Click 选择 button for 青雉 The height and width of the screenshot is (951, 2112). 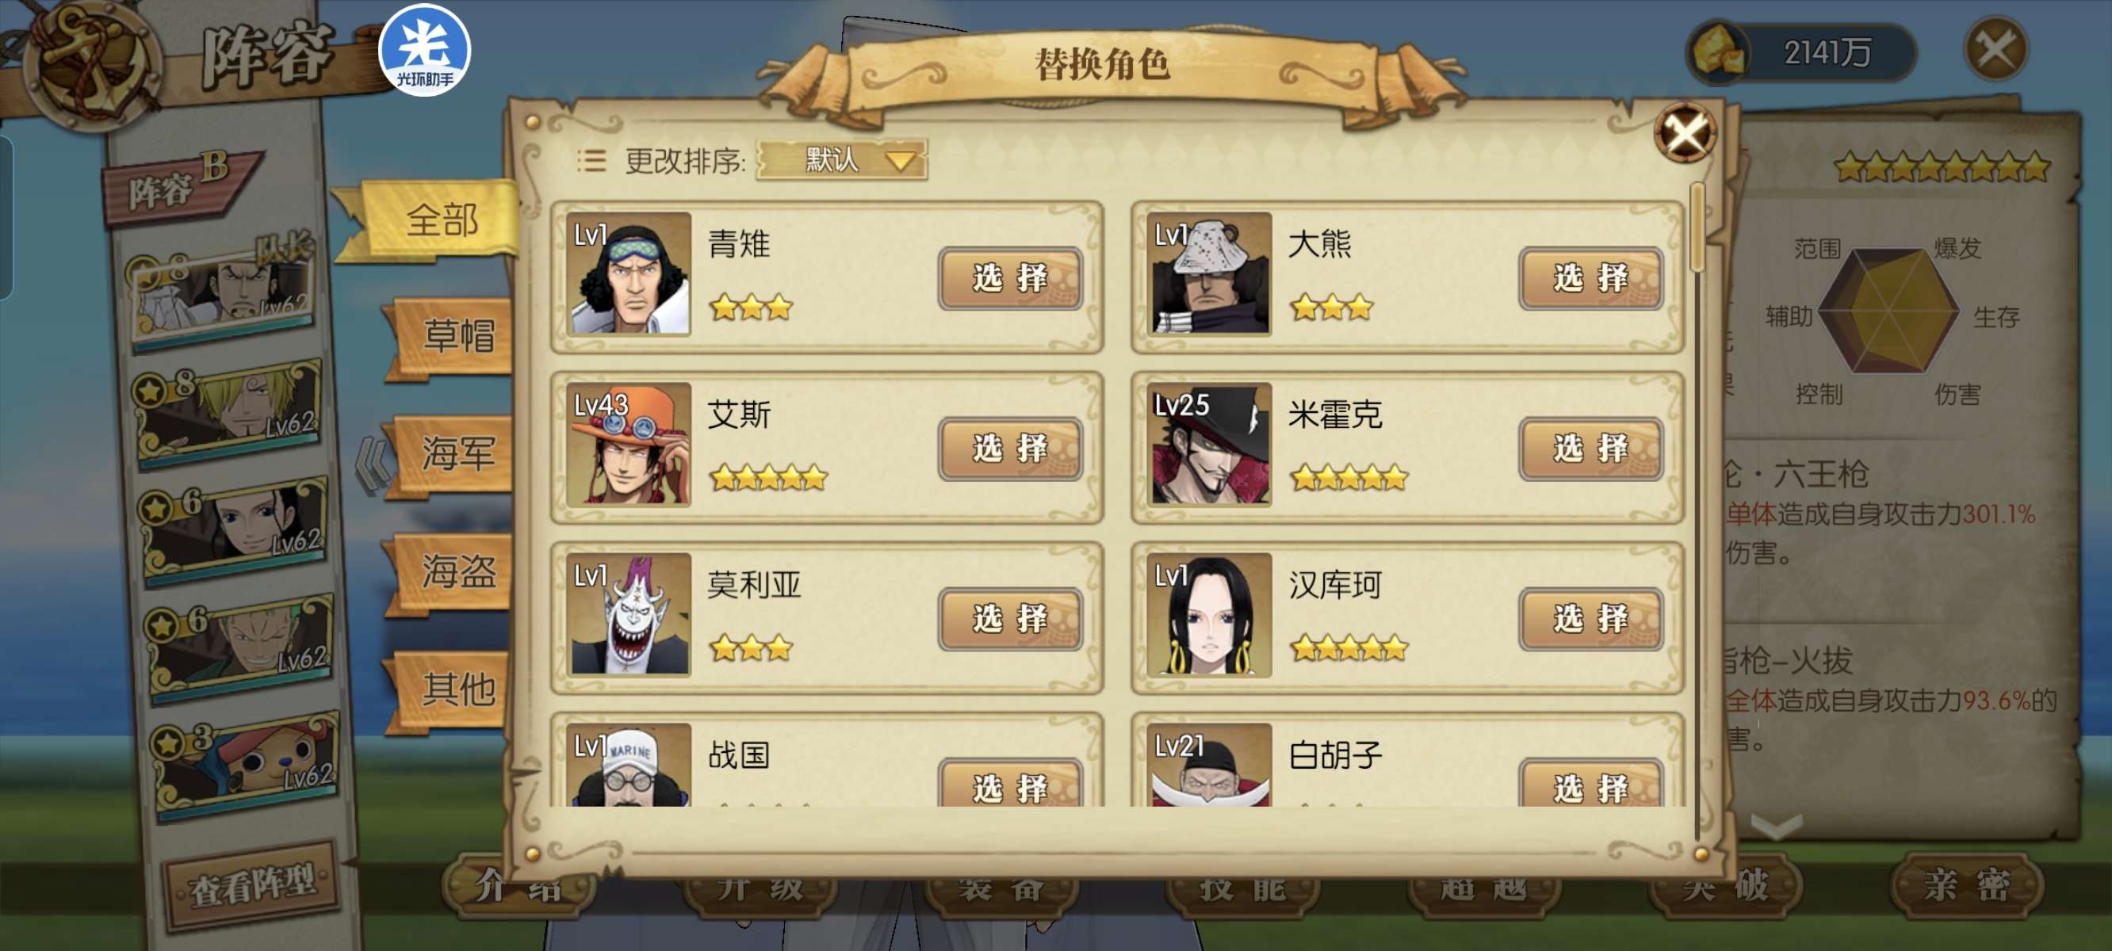tap(1010, 279)
